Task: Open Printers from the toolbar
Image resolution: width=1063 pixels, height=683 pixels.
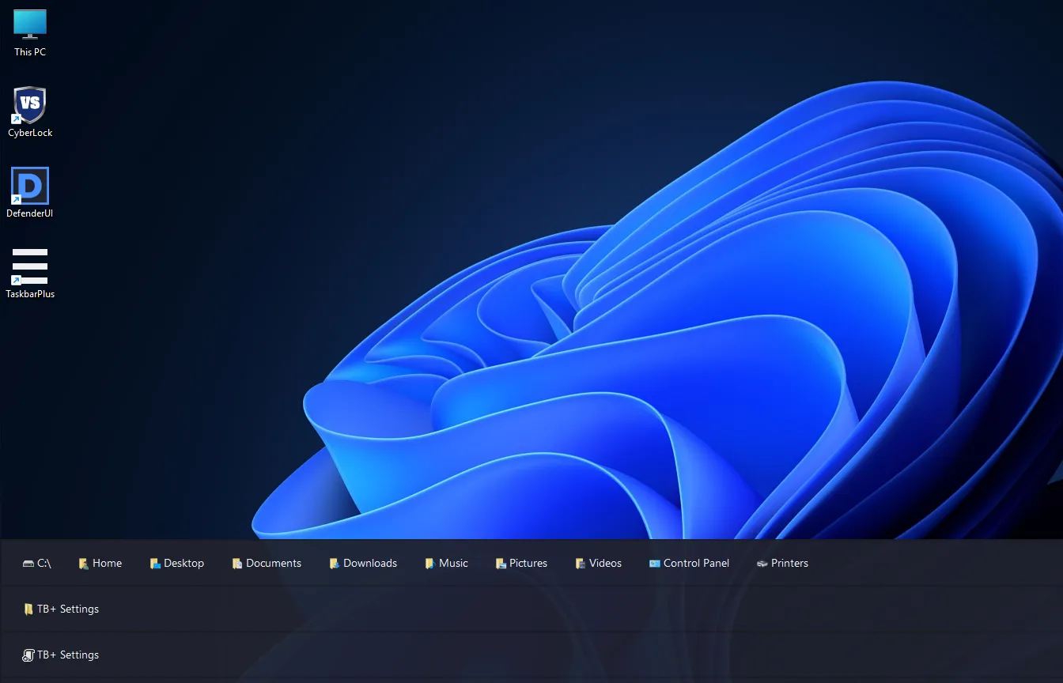Action: click(781, 563)
